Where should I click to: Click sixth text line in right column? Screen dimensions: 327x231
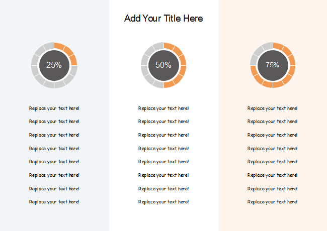point(273,175)
